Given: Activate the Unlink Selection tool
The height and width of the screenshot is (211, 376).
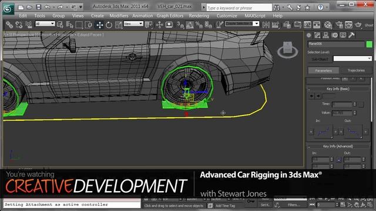Looking at the screenshot, I should (x=19, y=25).
